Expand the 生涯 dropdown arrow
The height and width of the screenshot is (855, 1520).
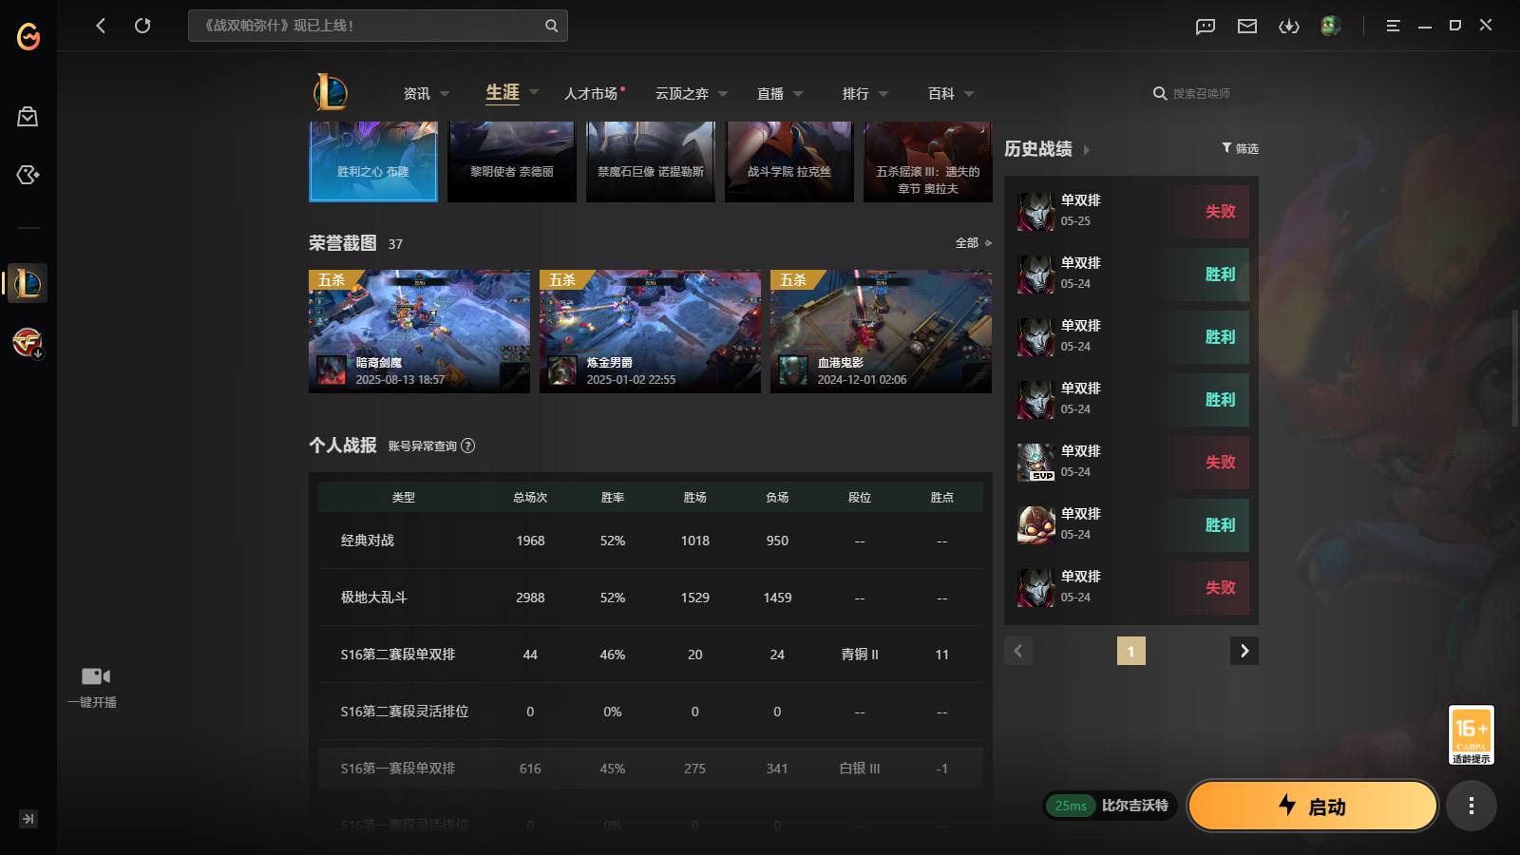pyautogui.click(x=534, y=92)
